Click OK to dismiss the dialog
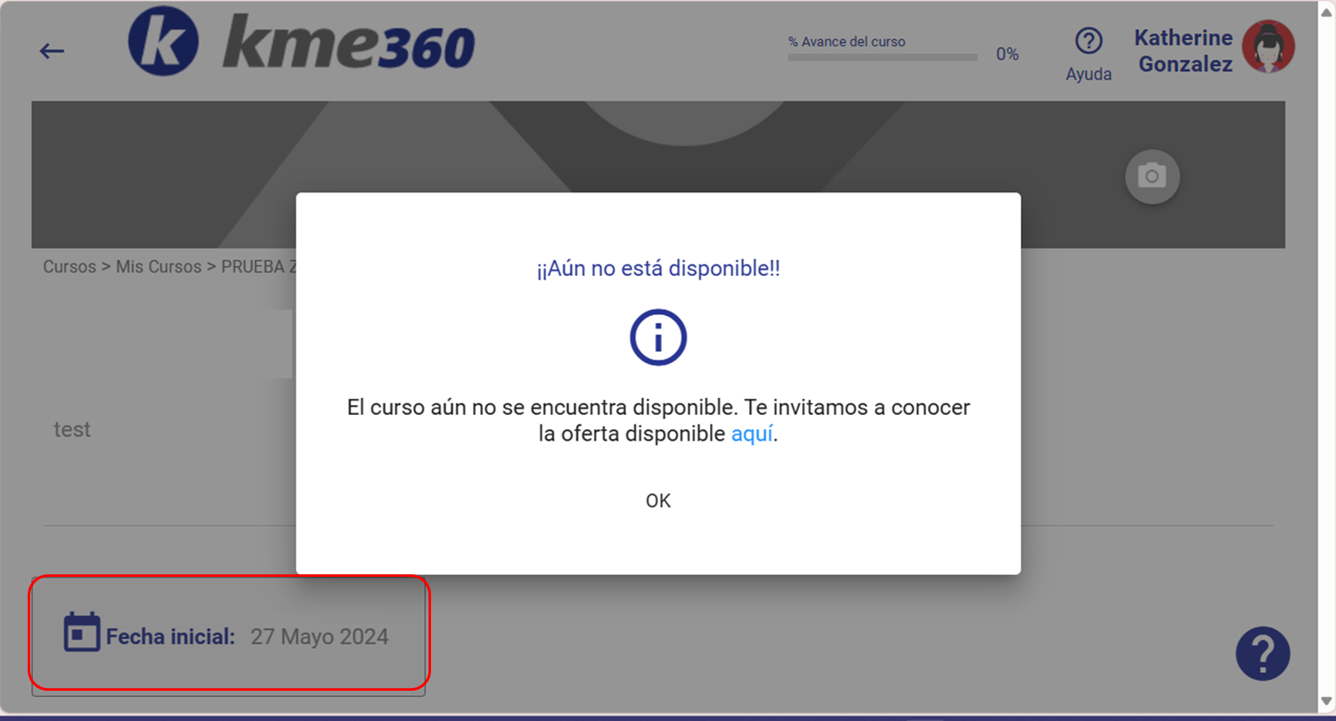Viewport: 1336px width, 721px height. point(658,501)
